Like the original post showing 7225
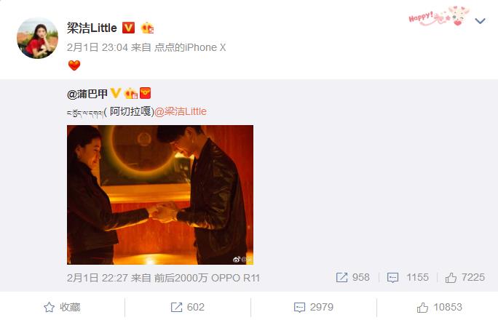This screenshot has width=498, height=320. (x=451, y=278)
